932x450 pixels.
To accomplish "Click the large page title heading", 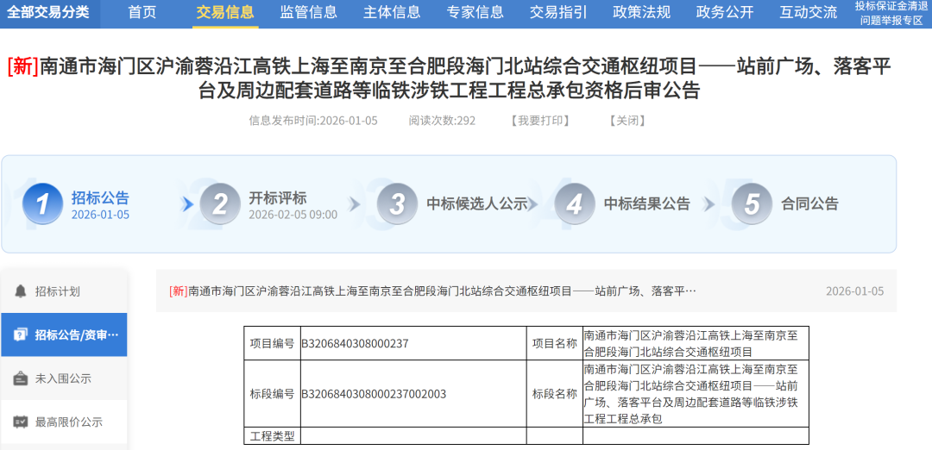I will pos(450,78).
